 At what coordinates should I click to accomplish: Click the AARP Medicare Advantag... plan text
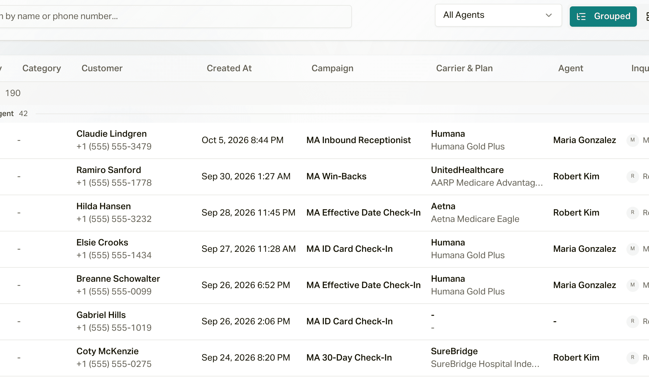[x=487, y=183]
